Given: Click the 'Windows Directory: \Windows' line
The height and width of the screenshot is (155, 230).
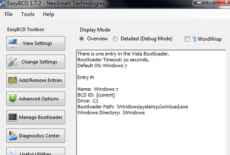Looking at the screenshot, I should coord(111,113).
